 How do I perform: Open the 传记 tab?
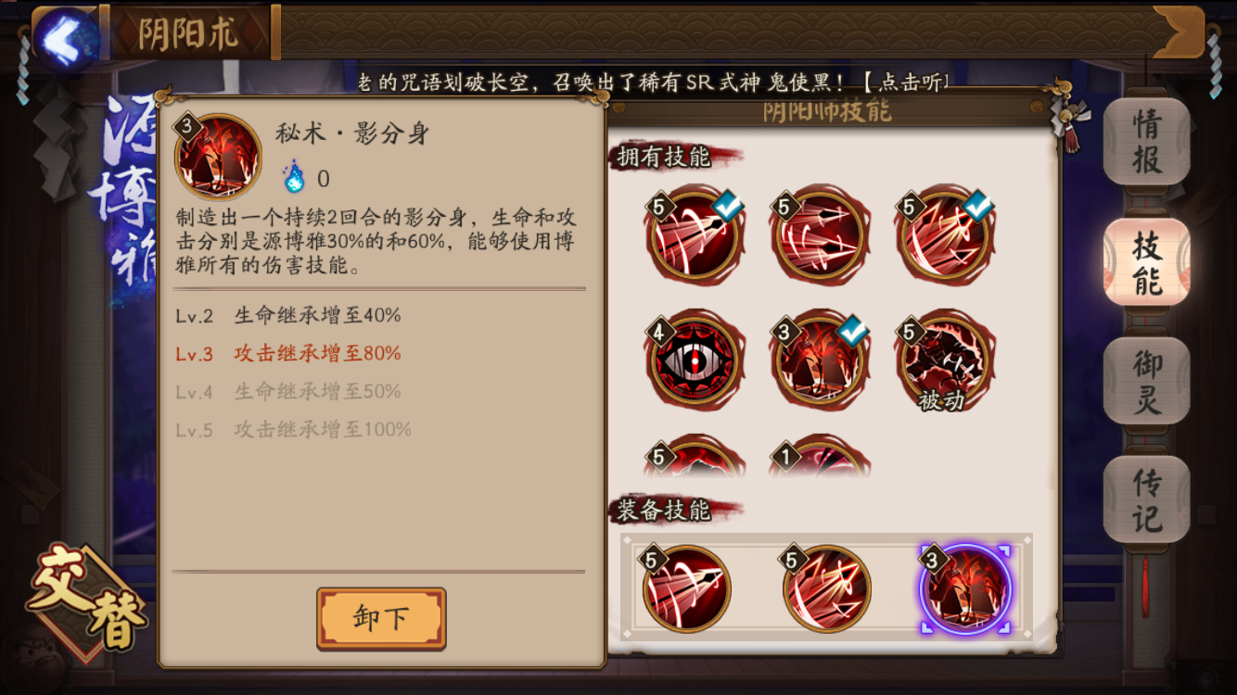click(x=1147, y=499)
